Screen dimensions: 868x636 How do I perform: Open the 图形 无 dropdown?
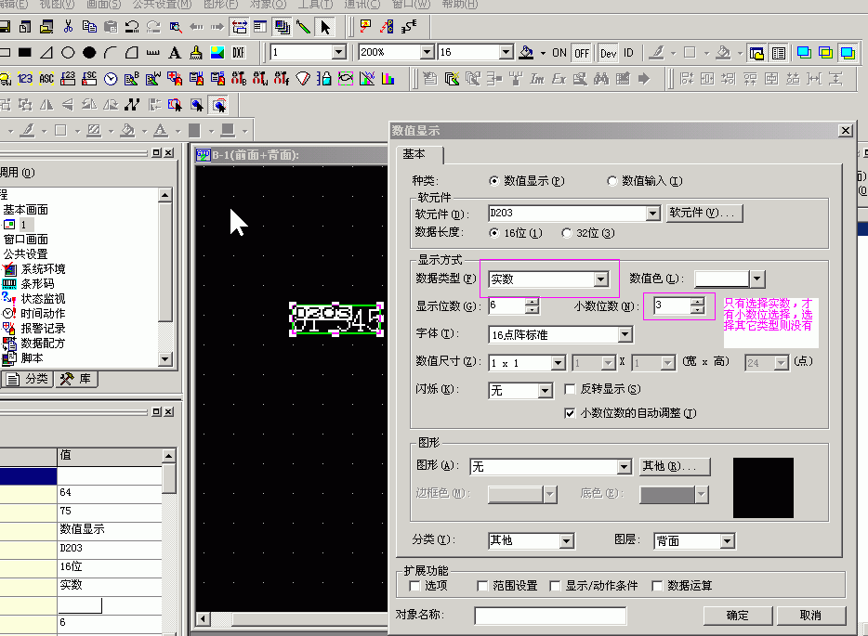625,467
